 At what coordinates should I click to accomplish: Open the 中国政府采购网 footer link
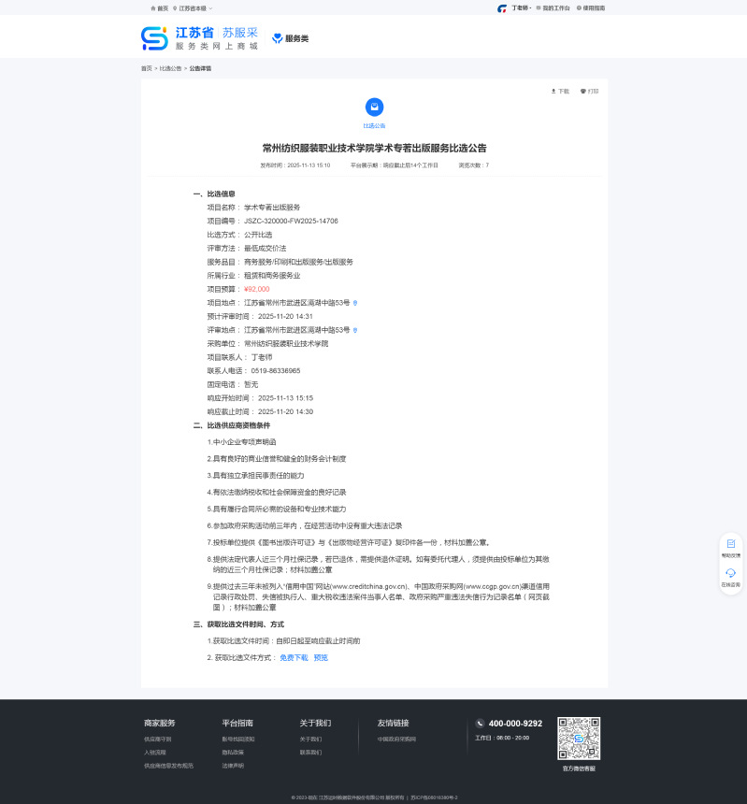[396, 739]
